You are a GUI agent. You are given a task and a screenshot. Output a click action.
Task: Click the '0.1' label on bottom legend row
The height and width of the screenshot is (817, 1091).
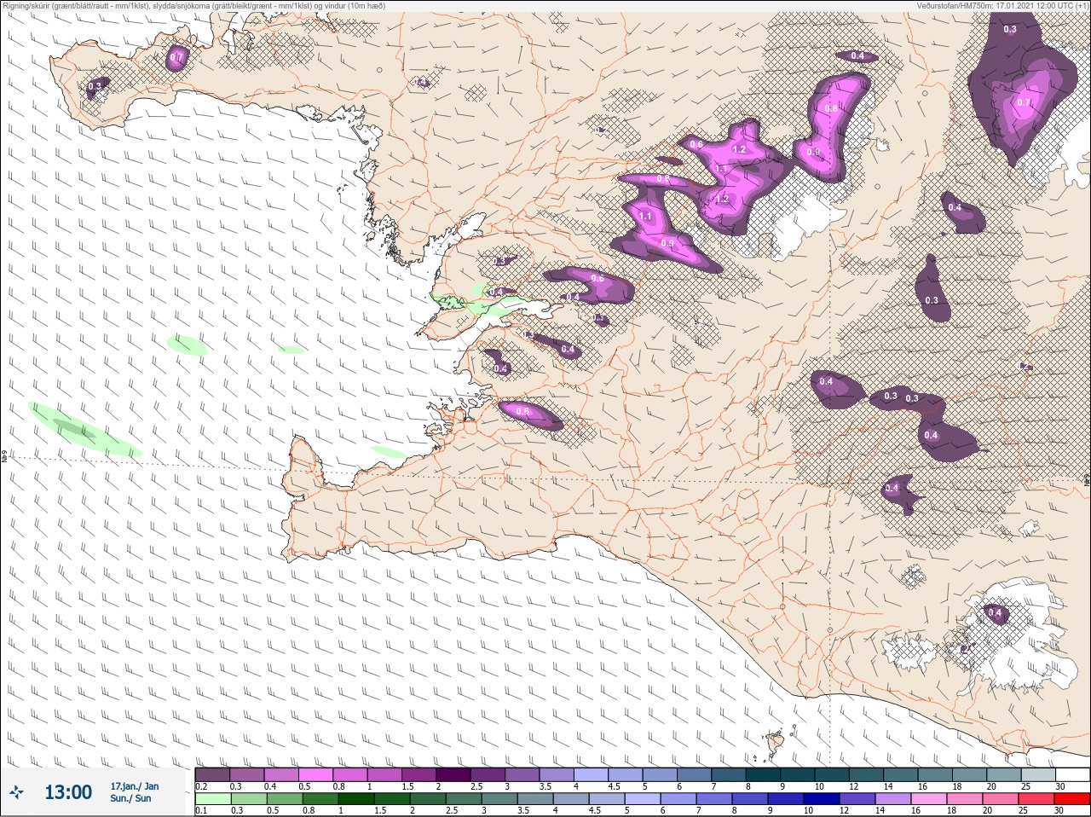(x=201, y=810)
